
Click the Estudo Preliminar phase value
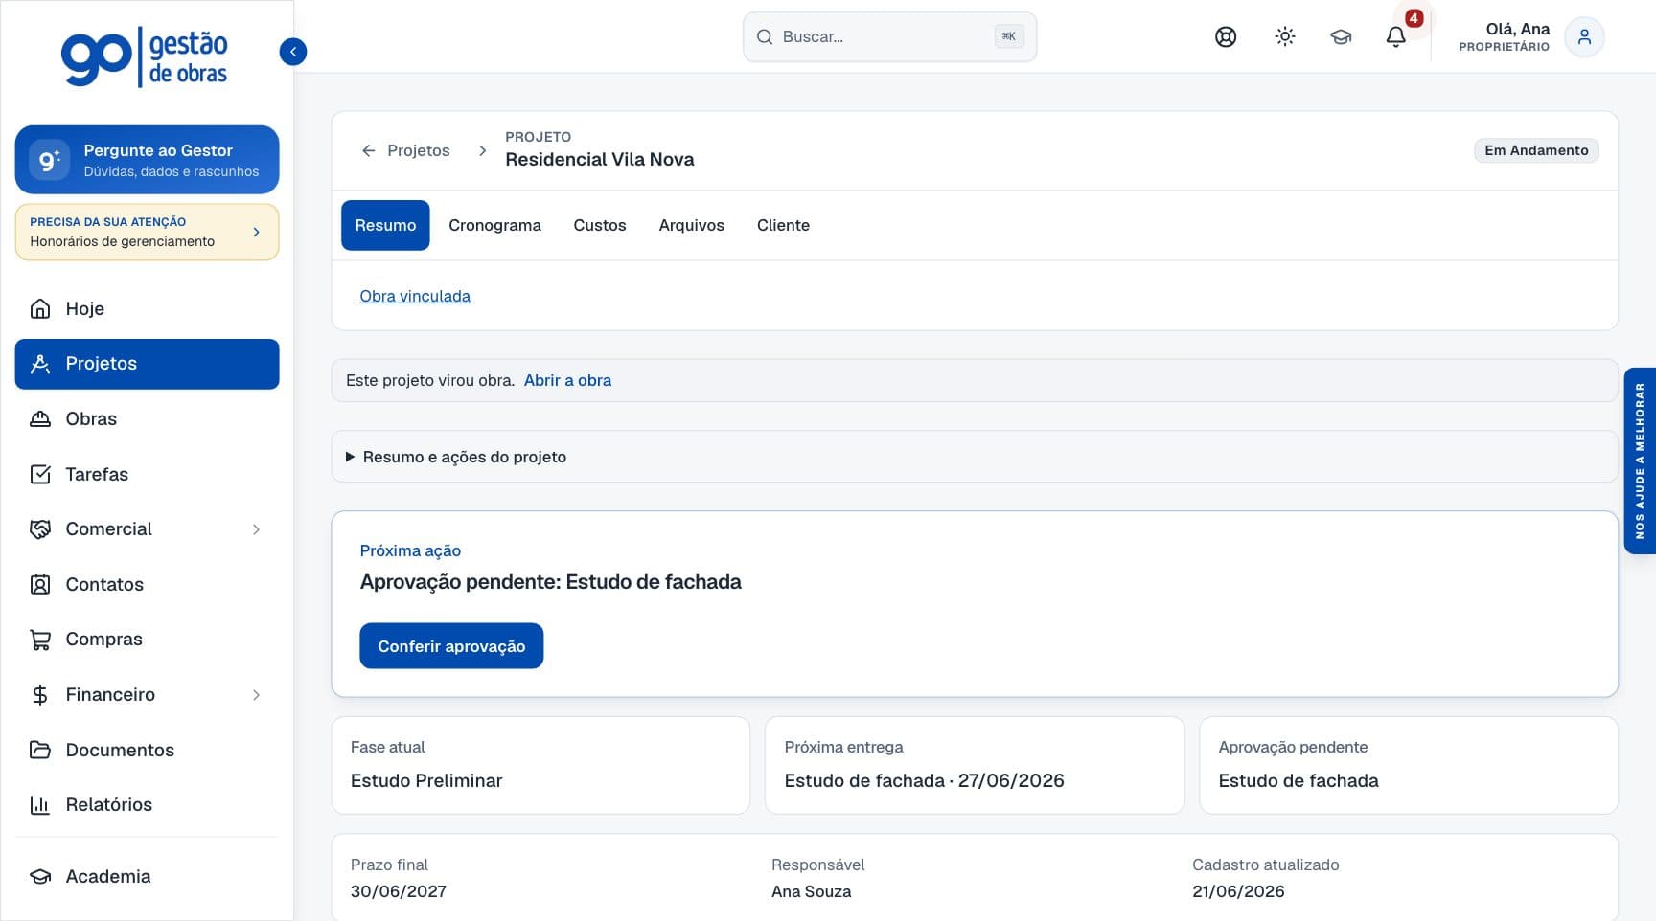pos(426,780)
